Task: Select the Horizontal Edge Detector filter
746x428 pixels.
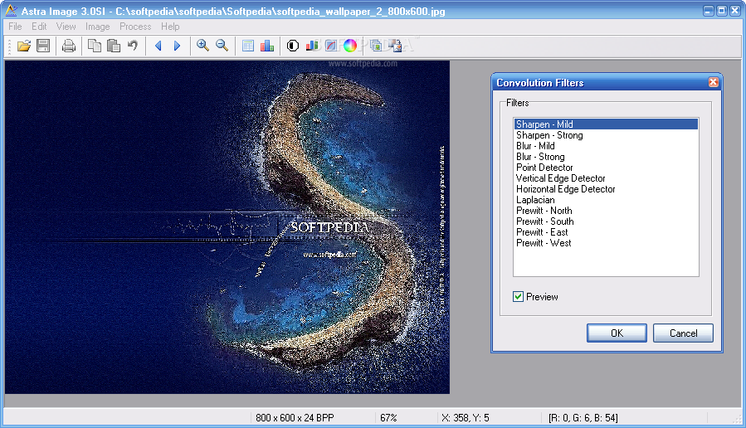Action: click(606, 189)
